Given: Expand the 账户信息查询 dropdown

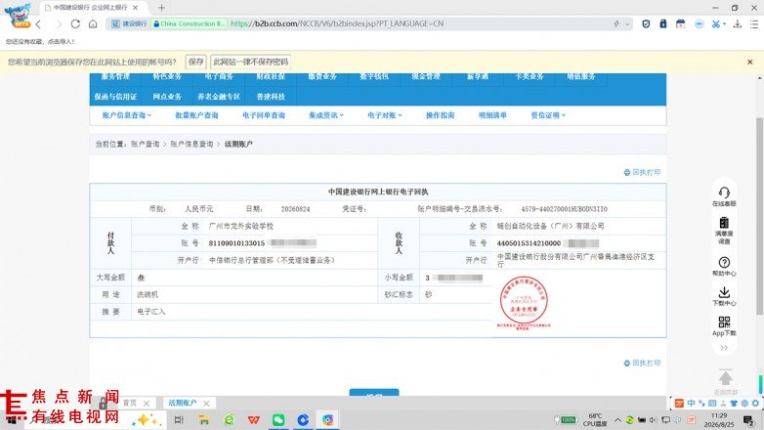Looking at the screenshot, I should pyautogui.click(x=127, y=115).
